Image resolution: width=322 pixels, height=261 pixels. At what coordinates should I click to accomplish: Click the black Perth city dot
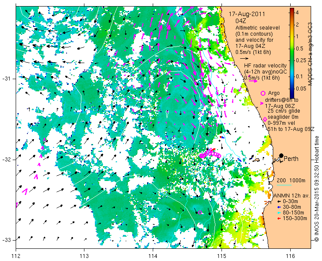click(x=282, y=155)
